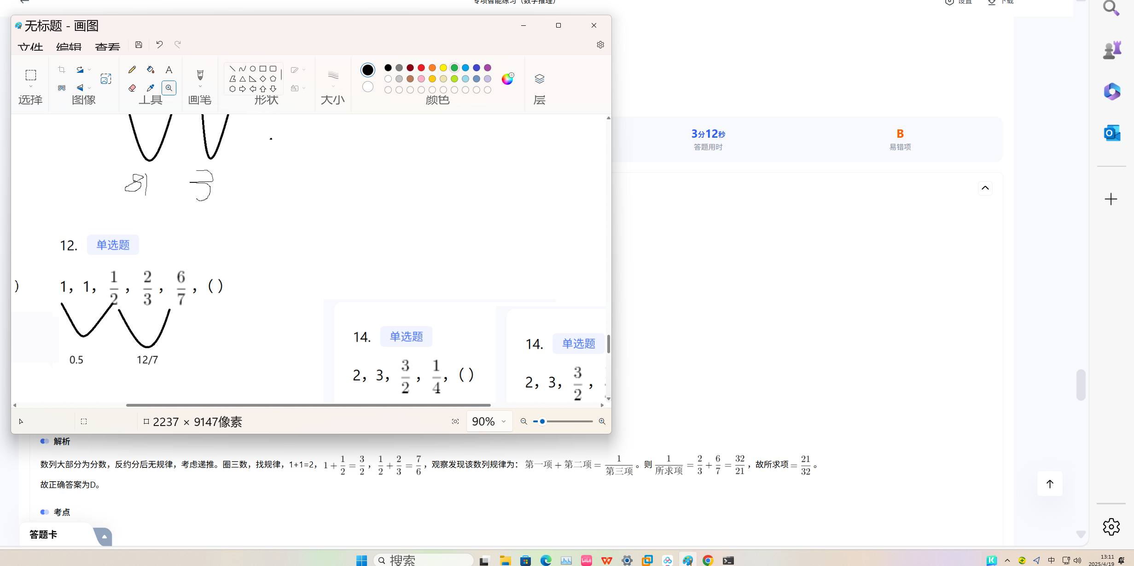This screenshot has height=566, width=1134.
Task: Select the Text tool
Action: coord(169,70)
